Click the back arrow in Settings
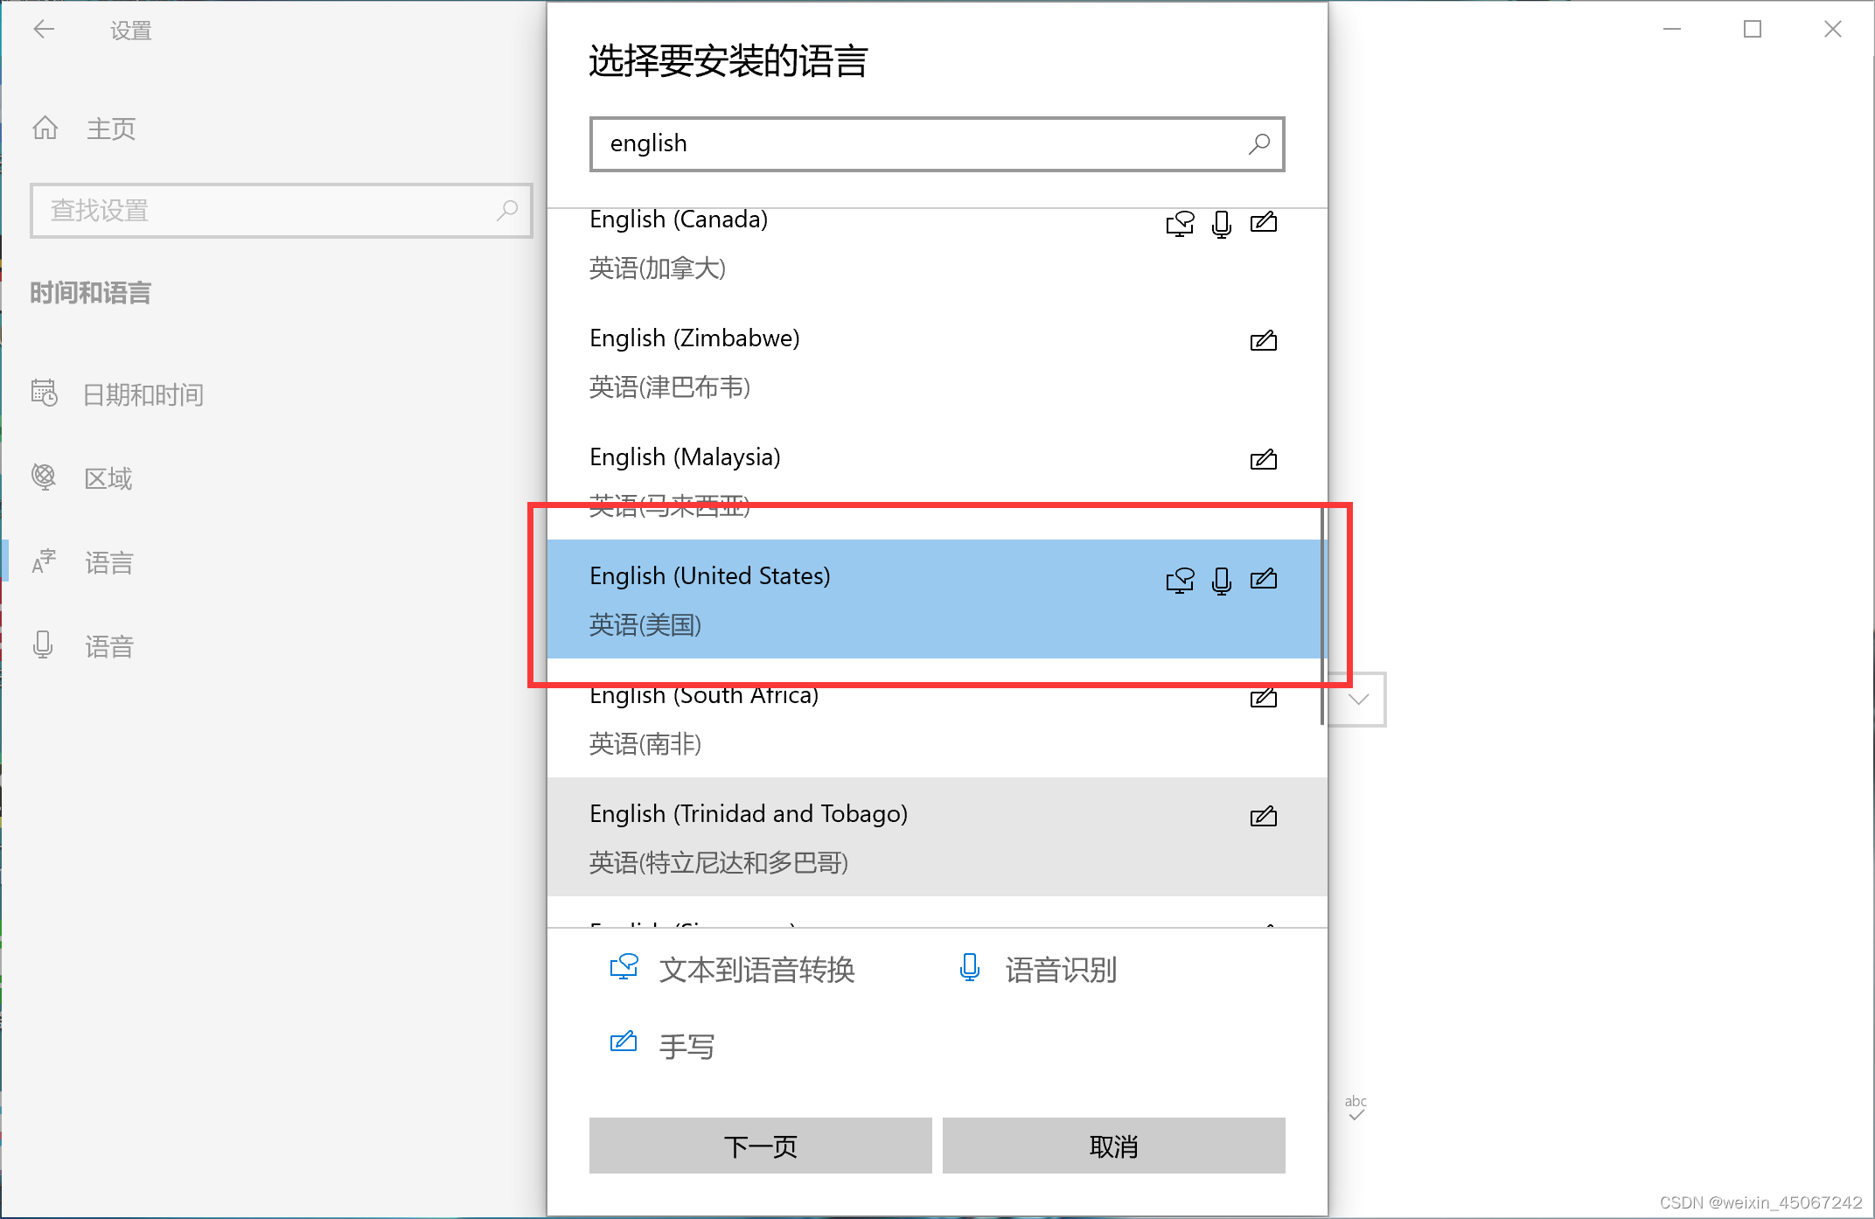The image size is (1875, 1219). (x=44, y=30)
